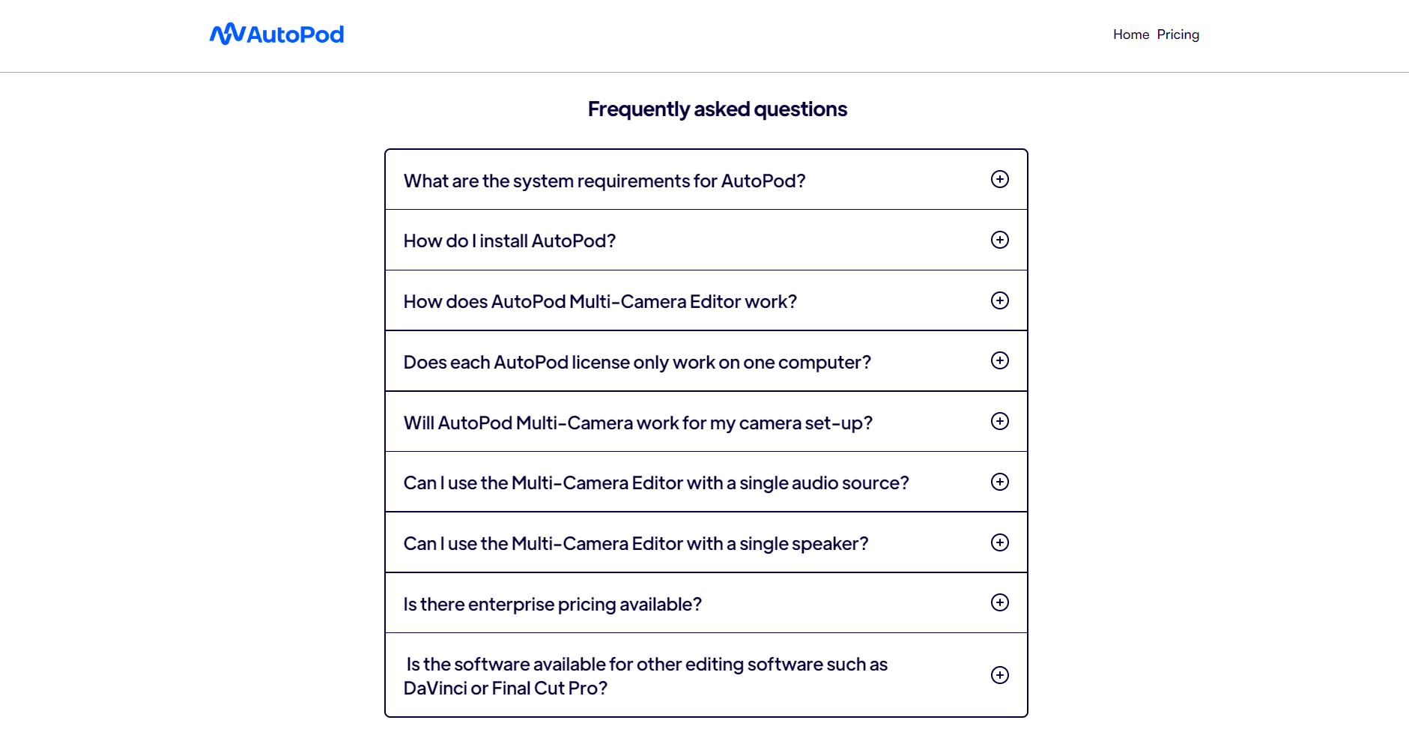Expand question about DaVinci or Final Cut Pro
Image resolution: width=1409 pixels, height=735 pixels.
pos(646,676)
